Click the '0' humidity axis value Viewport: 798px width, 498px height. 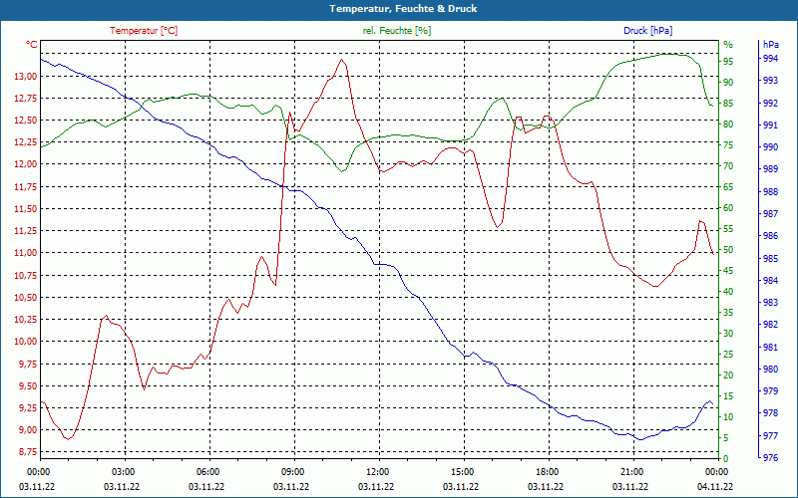726,459
